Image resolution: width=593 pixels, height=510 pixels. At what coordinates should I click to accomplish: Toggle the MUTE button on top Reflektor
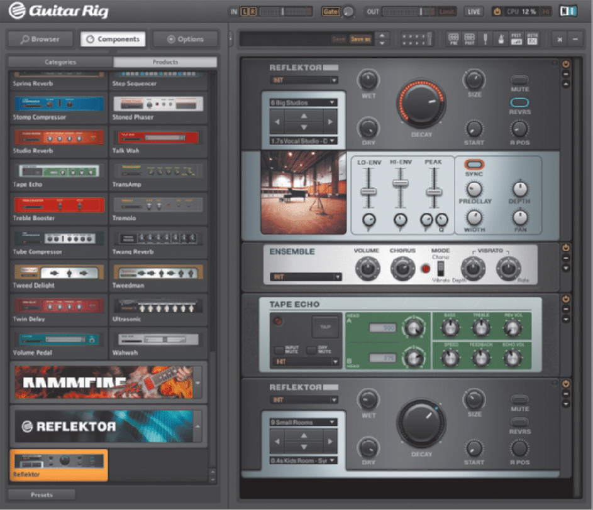tap(519, 79)
